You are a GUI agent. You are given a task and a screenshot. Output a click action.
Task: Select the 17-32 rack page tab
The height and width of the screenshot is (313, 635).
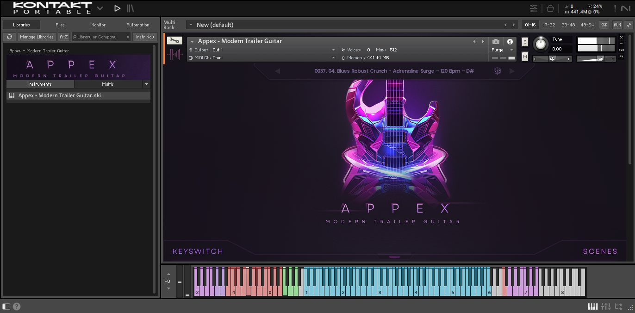click(549, 25)
